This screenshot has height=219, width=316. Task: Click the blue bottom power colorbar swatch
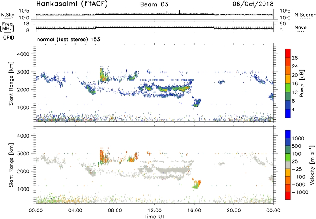[x=288, y=113]
